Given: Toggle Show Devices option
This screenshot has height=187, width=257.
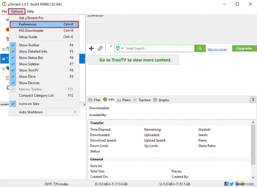Looking at the screenshot, I should [x=29, y=83].
